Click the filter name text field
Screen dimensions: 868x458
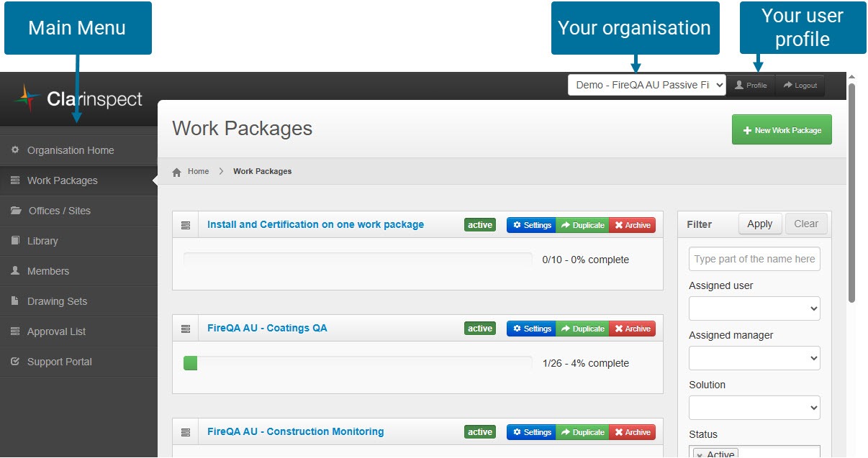point(754,259)
